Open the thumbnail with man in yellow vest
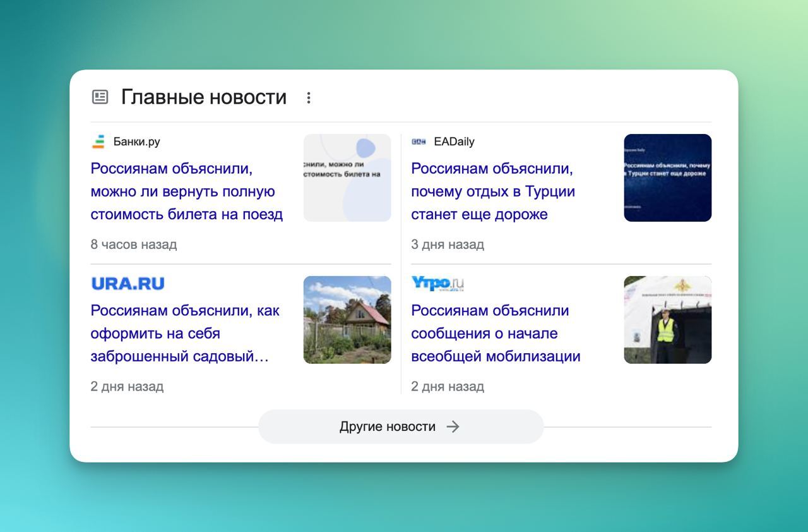 coord(668,320)
